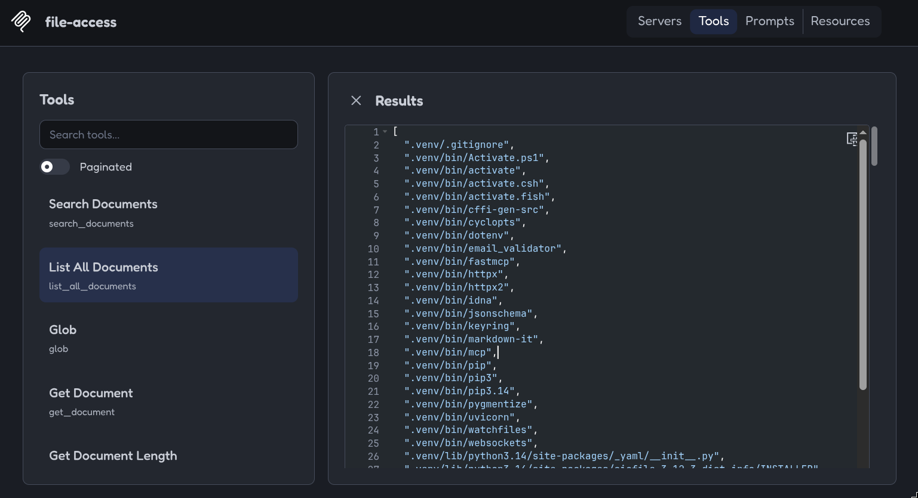The width and height of the screenshot is (918, 498).
Task: Place cursor on ".venv/bin/cyclopts"
Action: tap(466, 222)
